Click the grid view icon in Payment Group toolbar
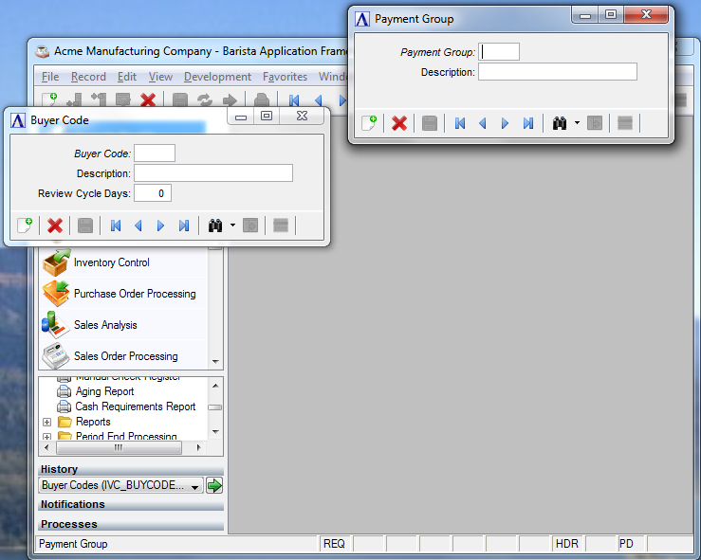Viewport: 701px width, 560px height. pyautogui.click(x=625, y=123)
